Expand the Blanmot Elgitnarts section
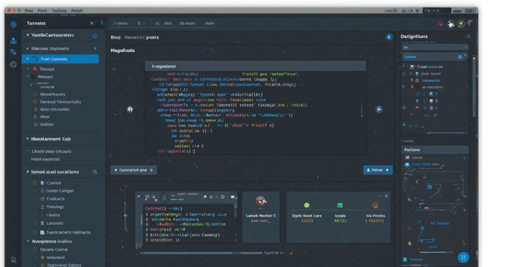Image resolution: width=509 pixels, height=267 pixels. [28, 49]
